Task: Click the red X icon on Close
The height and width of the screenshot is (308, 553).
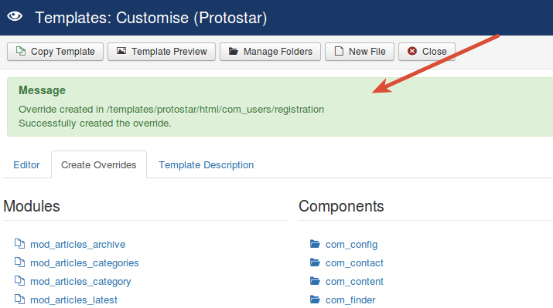Action: pyautogui.click(x=412, y=51)
